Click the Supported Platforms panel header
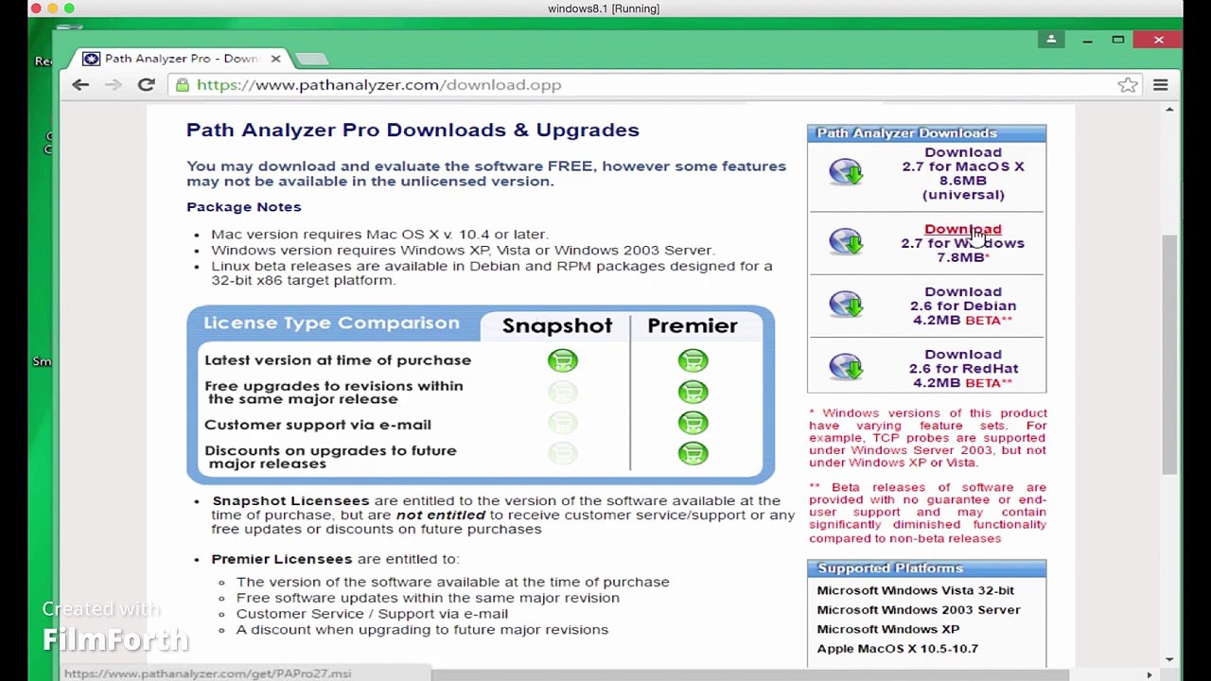Image resolution: width=1211 pixels, height=681 pixels. pos(927,568)
